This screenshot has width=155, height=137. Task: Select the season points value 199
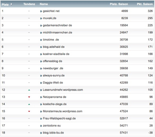150,32
